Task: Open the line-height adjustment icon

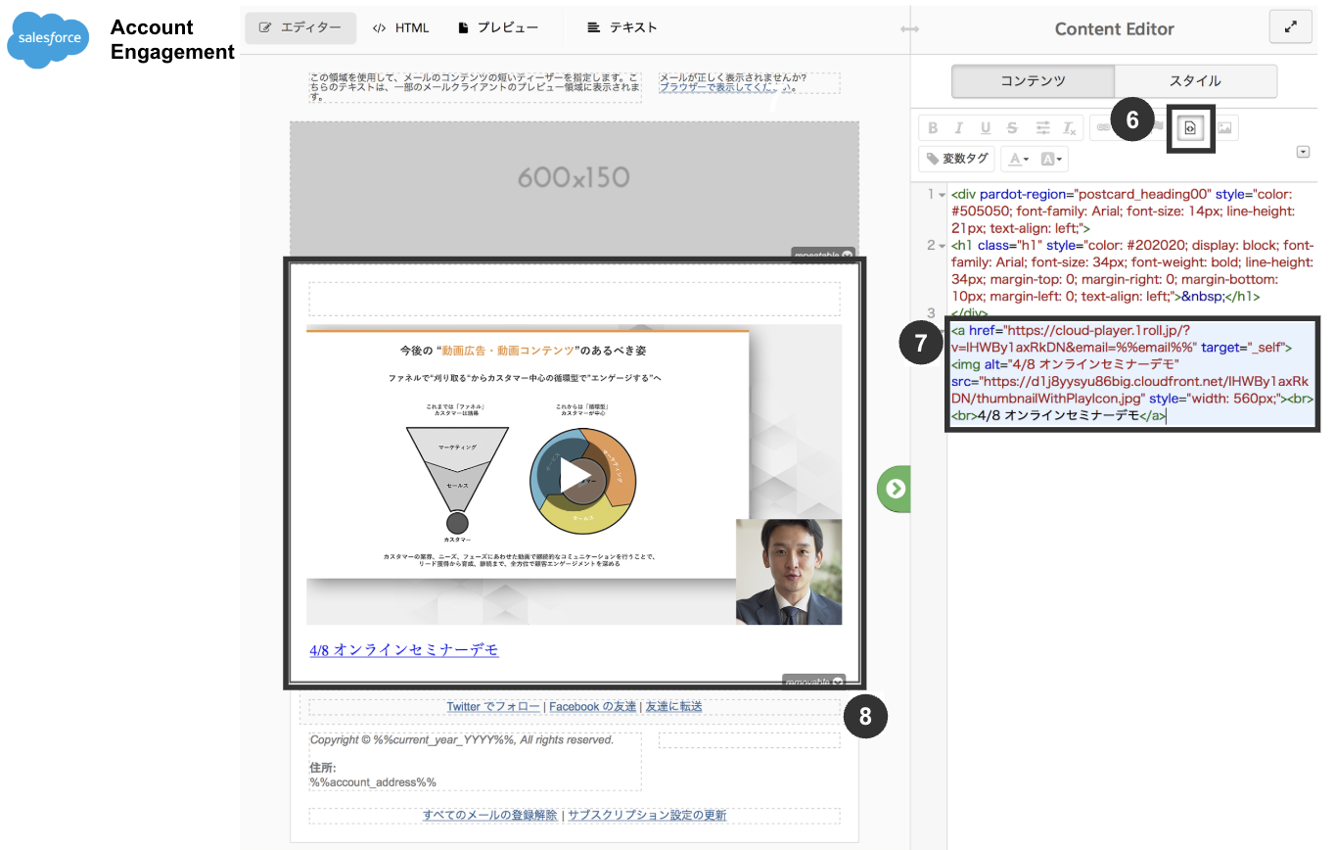Action: point(1041,127)
